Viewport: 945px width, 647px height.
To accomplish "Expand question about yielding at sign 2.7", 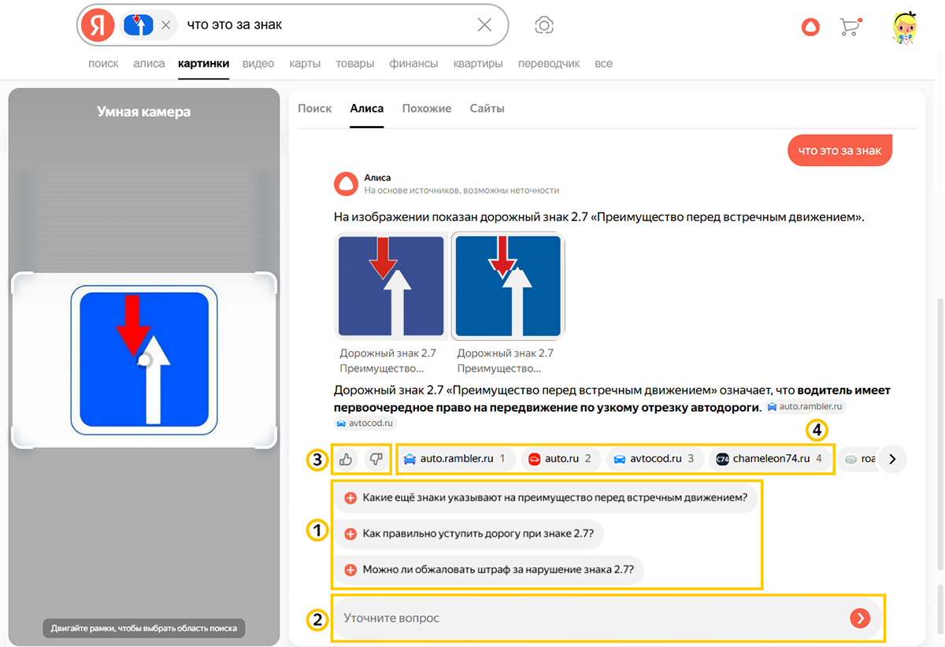I will point(470,534).
